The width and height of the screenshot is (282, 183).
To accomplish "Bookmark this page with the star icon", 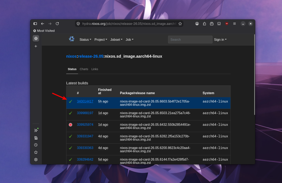I will [180, 24].
